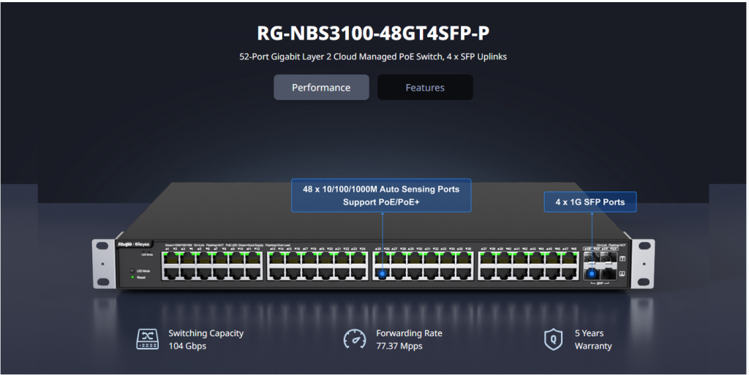This screenshot has height=375, width=749.
Task: Click the Forwarding Rate label
Action: click(x=409, y=333)
